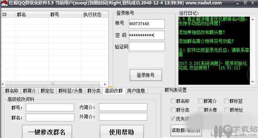Select the 验证码 captcha input box
The image size is (258, 138).
click(x=147, y=46)
